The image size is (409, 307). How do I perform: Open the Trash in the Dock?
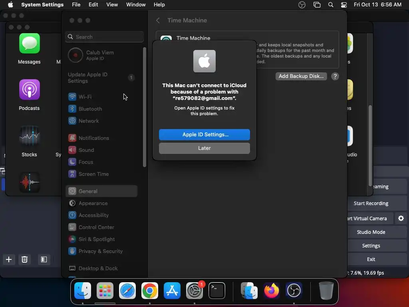[326, 291]
